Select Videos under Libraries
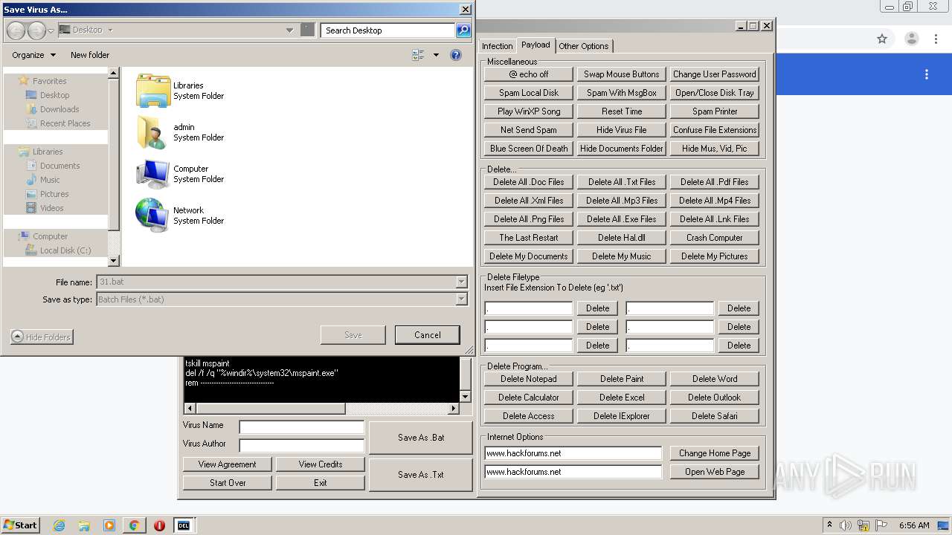952x535 pixels. coord(51,208)
